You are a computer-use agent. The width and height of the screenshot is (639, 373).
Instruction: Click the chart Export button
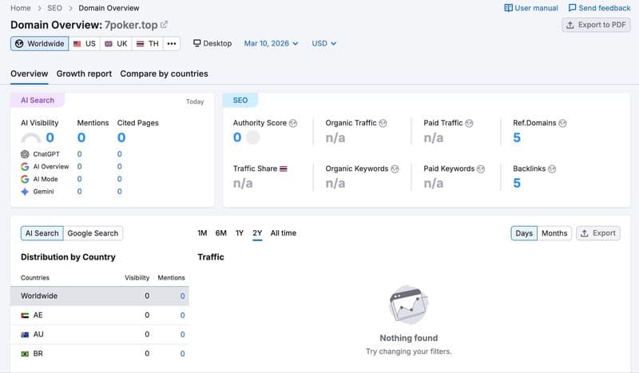pyautogui.click(x=597, y=233)
